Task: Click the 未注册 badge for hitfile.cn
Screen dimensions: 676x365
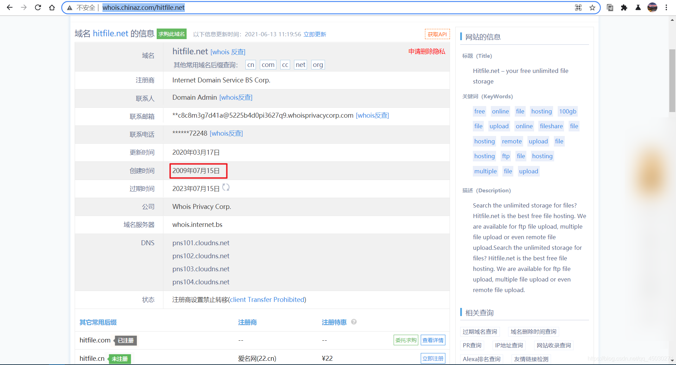Action: (120, 359)
